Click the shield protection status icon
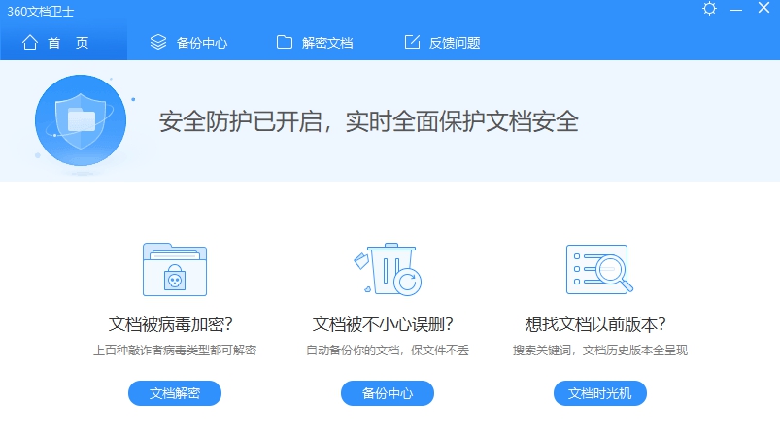780x434 pixels. coord(81,120)
